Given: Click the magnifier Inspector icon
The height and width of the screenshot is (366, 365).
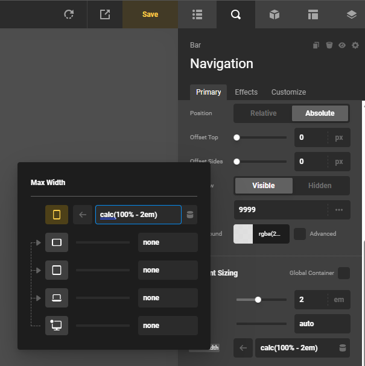Looking at the screenshot, I should [235, 14].
